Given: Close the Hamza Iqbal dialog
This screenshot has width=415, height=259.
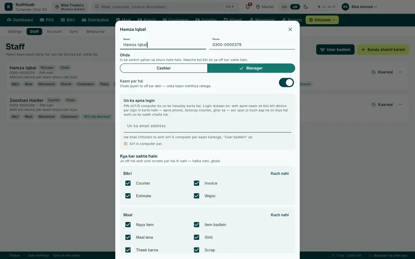Looking at the screenshot, I should pos(290,29).
